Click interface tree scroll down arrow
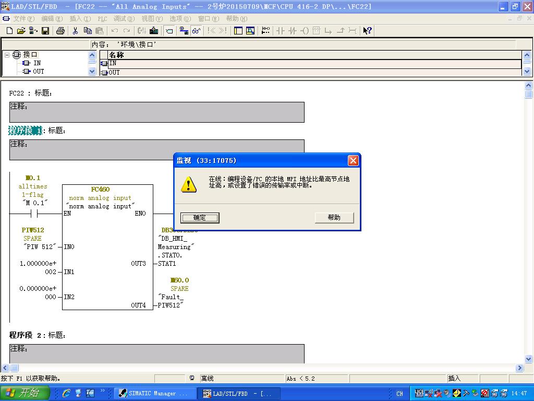534x401 pixels. pos(92,71)
